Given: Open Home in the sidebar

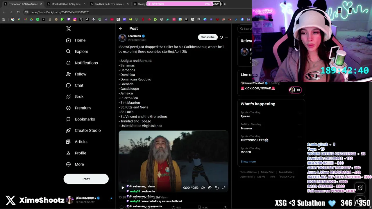Looking at the screenshot, I should [x=76, y=40].
